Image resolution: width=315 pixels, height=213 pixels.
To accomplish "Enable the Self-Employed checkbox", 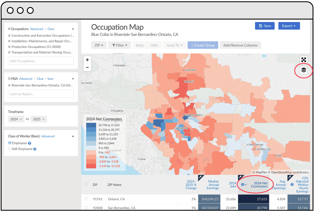I will [x=10, y=149].
